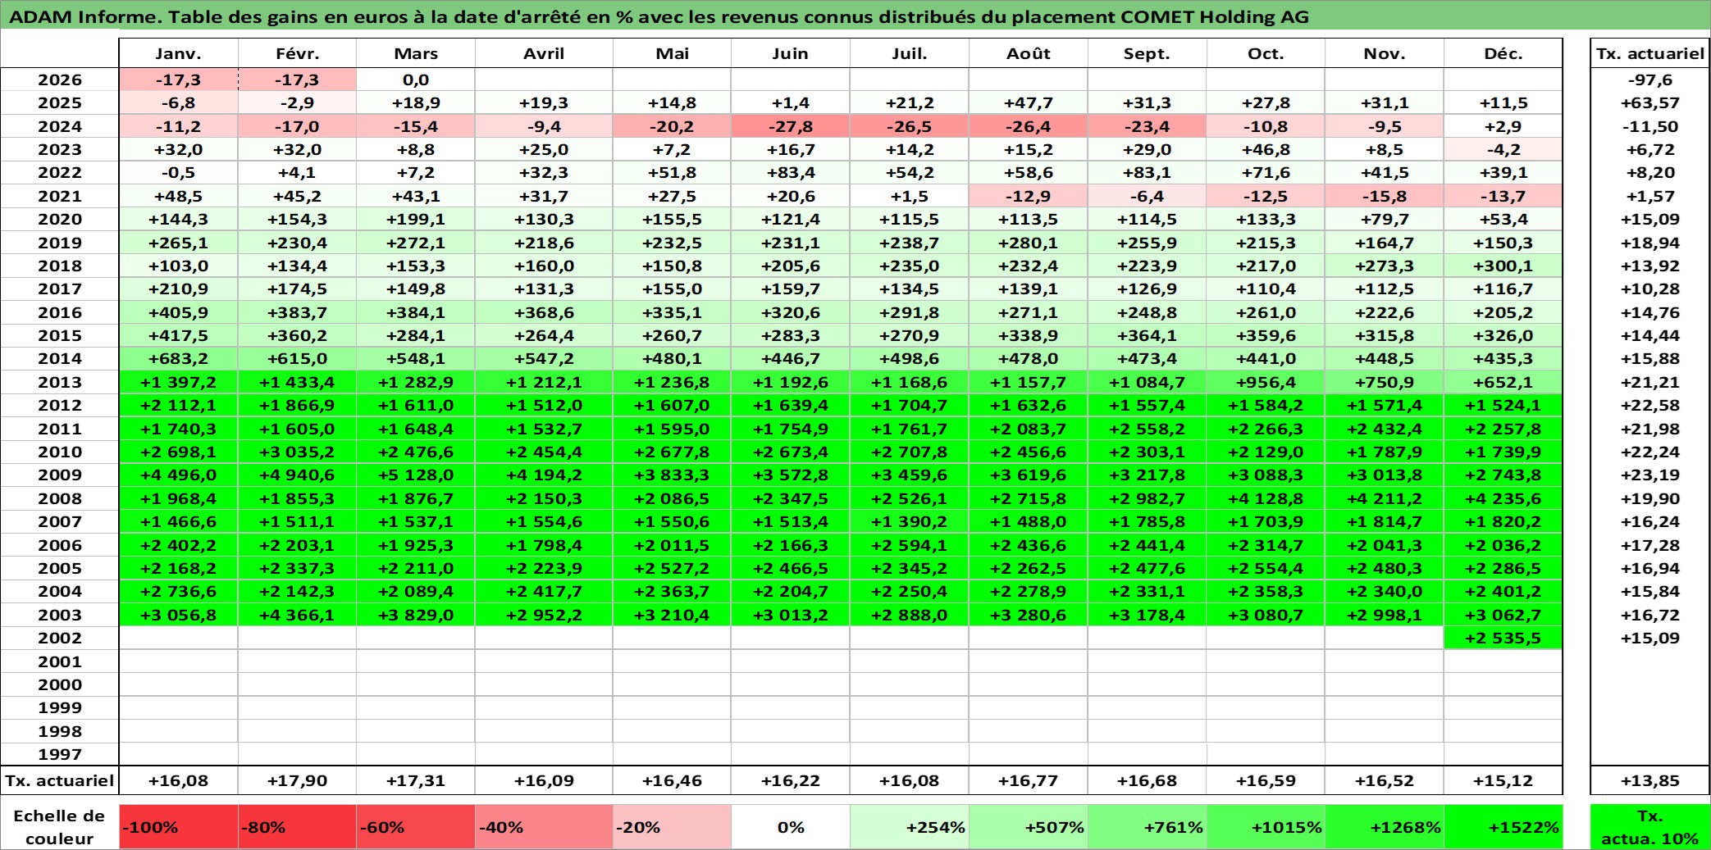Screen dimensions: 1711x850
Task: Click the +2 558,2 cell in row 2011
Action: click(x=1147, y=429)
